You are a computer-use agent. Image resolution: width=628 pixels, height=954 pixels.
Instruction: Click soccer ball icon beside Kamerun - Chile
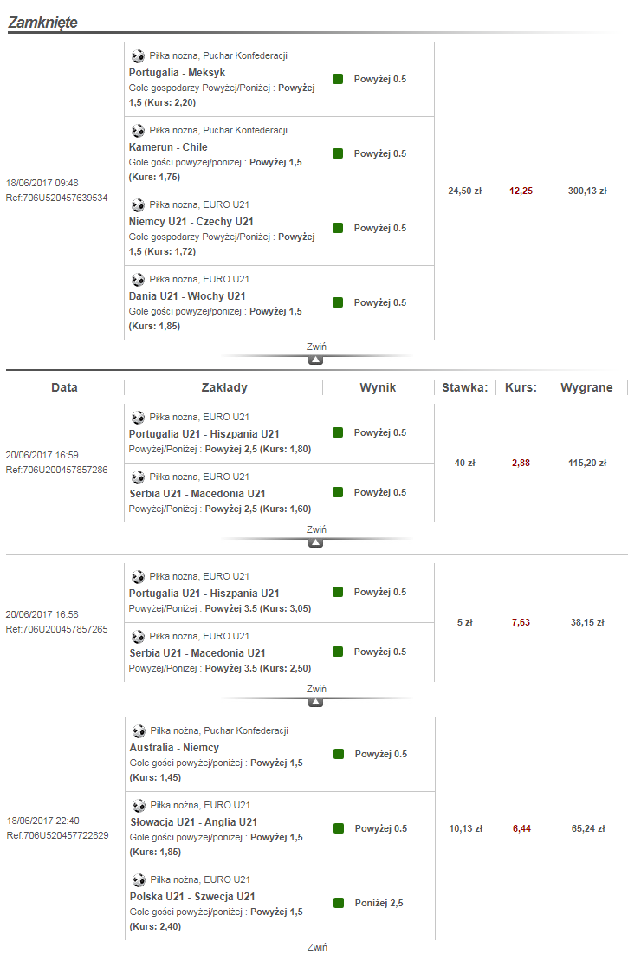(x=138, y=130)
